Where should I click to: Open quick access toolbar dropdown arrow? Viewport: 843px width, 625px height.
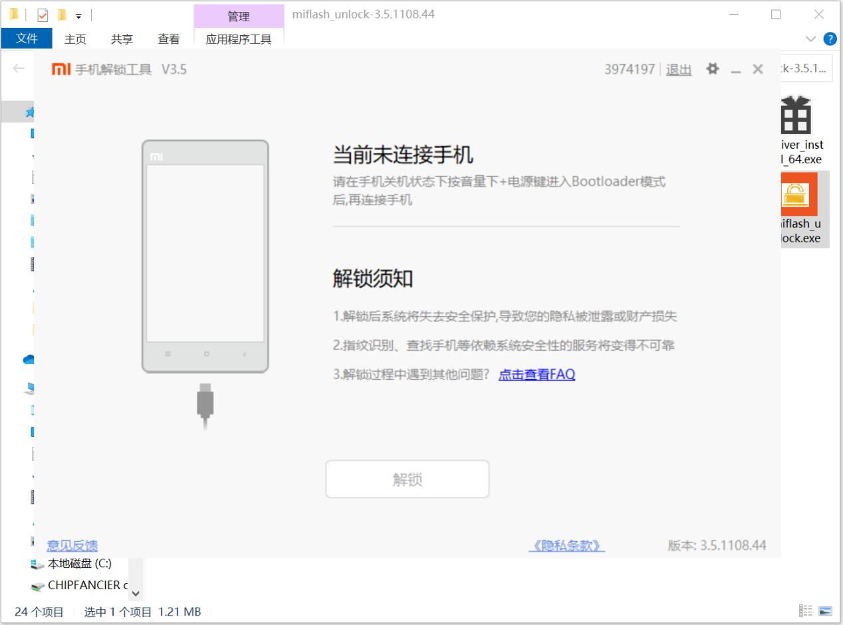click(78, 15)
